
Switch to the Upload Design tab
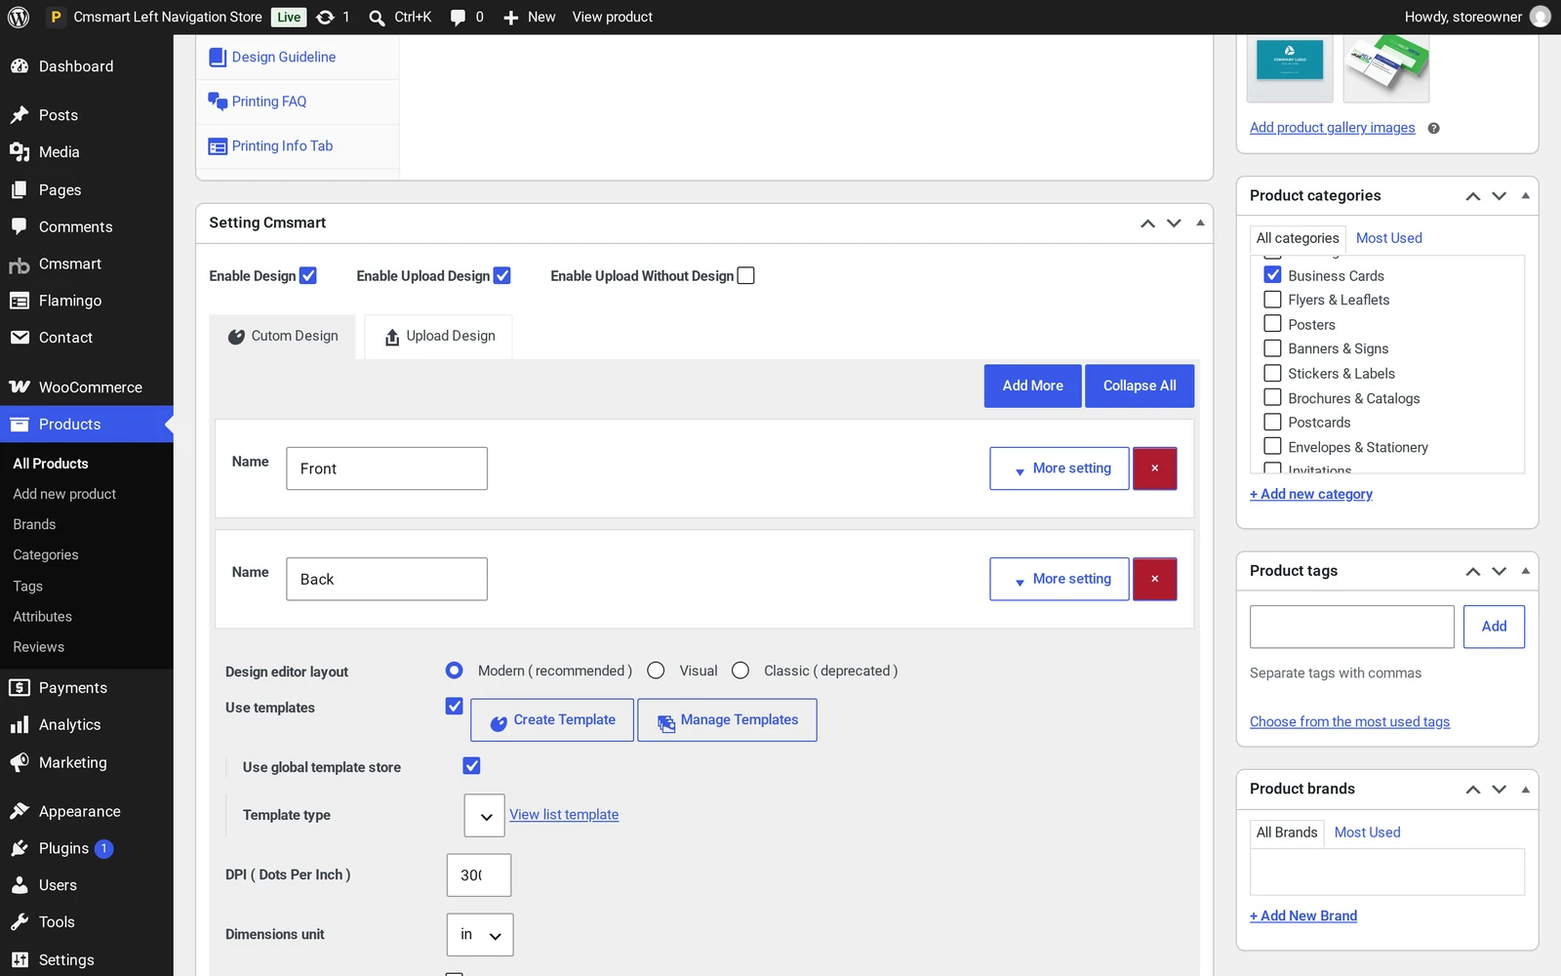tap(439, 337)
